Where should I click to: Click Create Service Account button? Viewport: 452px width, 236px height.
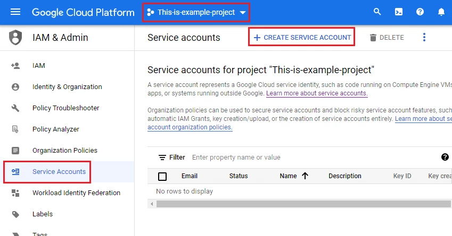point(302,37)
